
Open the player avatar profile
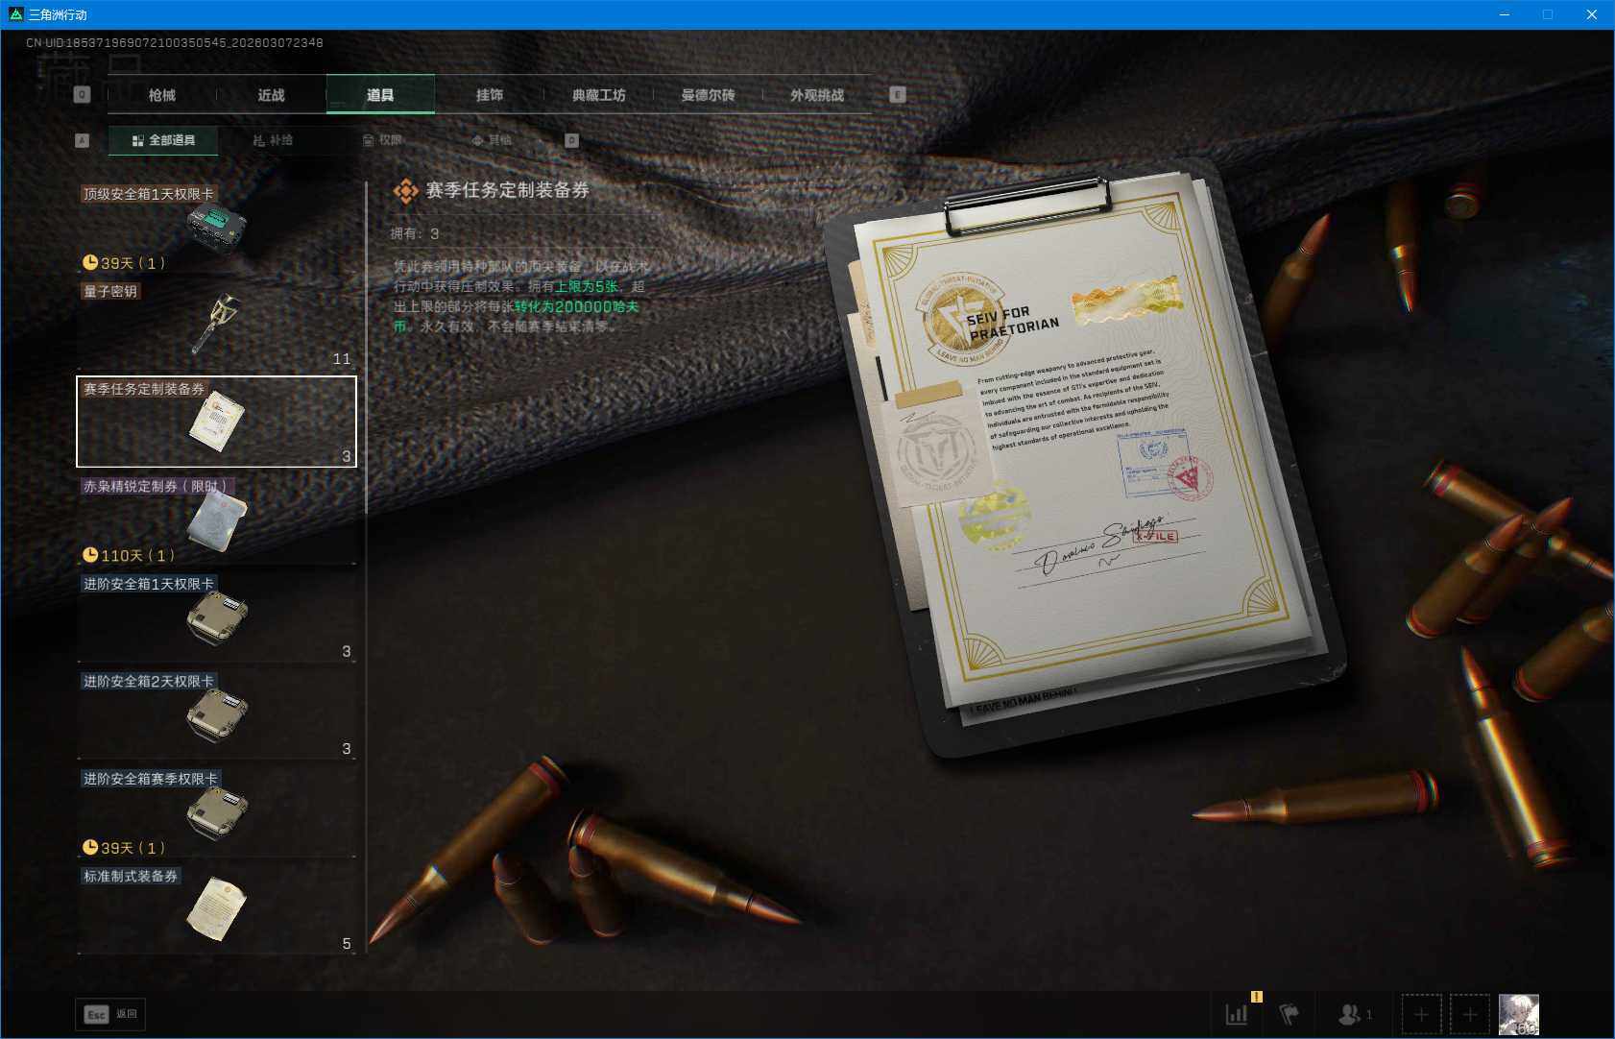tap(1519, 1014)
